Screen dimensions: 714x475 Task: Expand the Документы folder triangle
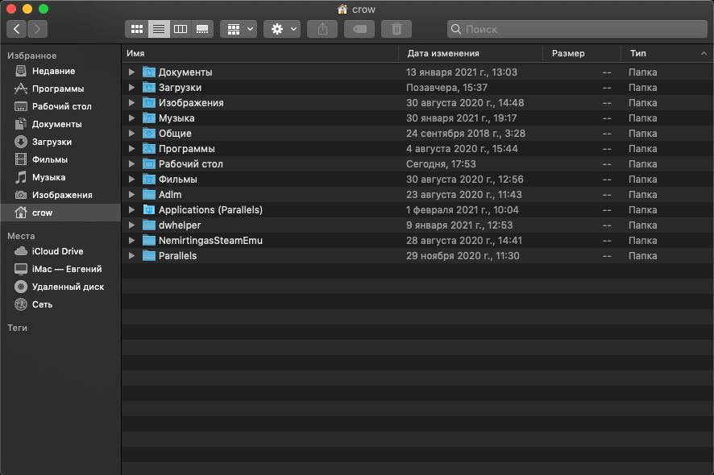click(x=131, y=72)
